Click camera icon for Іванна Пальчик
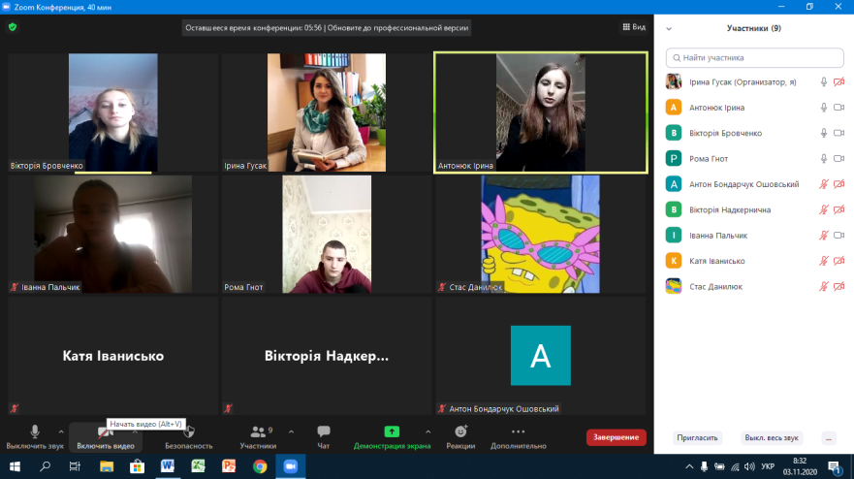The height and width of the screenshot is (479, 854). click(838, 236)
